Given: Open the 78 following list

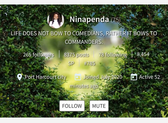Looking at the screenshot, I should [113, 55].
